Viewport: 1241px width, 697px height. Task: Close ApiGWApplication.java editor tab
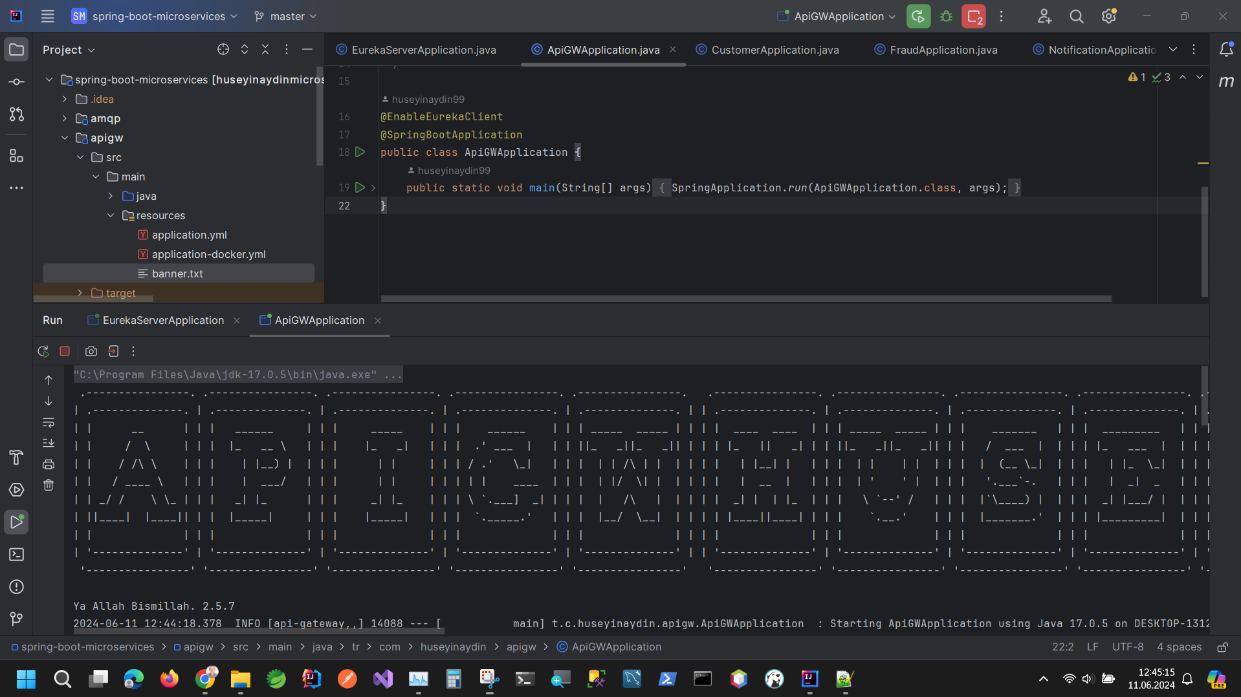click(x=673, y=49)
